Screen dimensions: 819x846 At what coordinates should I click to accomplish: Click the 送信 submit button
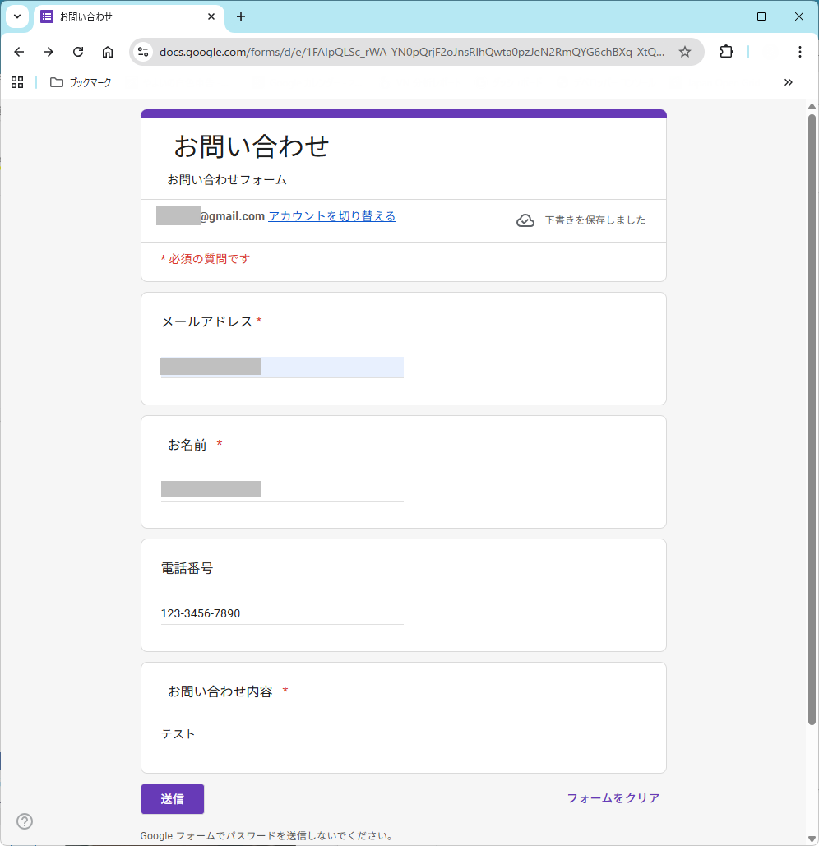(x=172, y=798)
